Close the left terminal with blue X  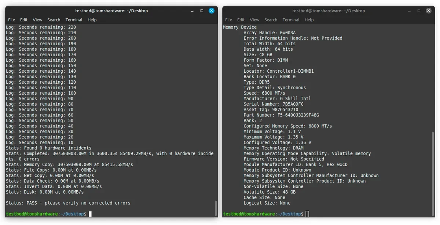point(212,11)
